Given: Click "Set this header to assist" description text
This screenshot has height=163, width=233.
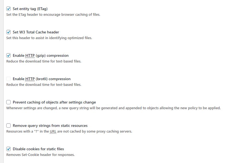Looking at the screenshot, I should point(49,38).
